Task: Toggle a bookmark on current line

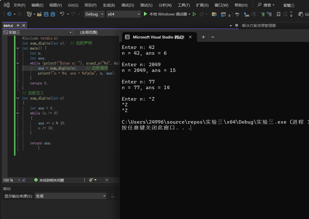Action: tap(279, 14)
